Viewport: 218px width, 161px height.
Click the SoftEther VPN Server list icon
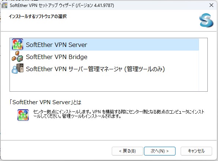pos(18,44)
